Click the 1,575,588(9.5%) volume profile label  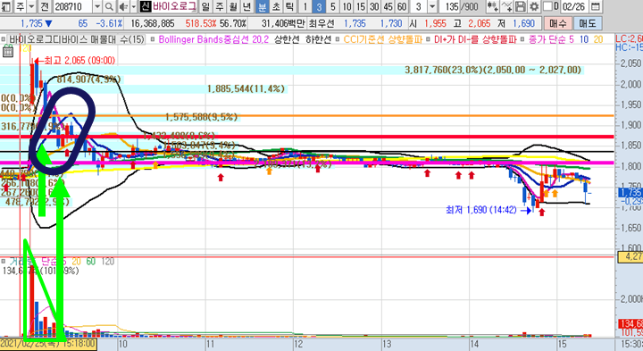(x=201, y=117)
